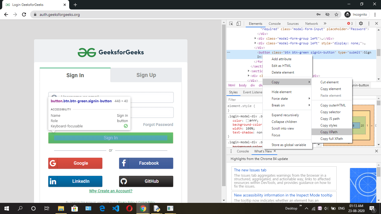Open the Forgot Password link
Image resolution: width=381 pixels, height=214 pixels.
point(158,125)
